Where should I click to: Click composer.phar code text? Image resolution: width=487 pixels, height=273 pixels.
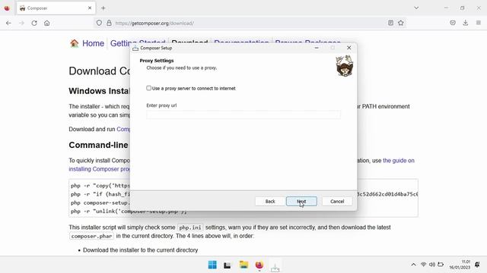[91, 236]
